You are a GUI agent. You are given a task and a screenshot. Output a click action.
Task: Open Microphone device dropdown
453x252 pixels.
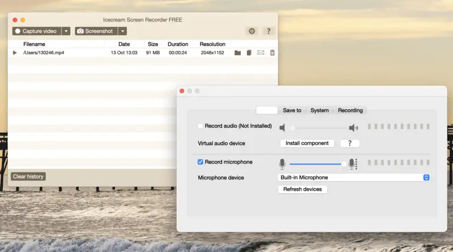(353, 177)
